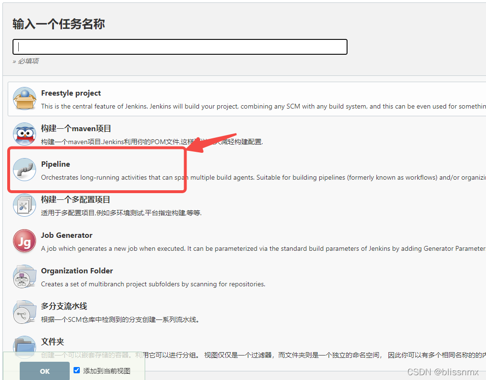486x380 pixels.
Task: Click the Organization Folder description 'Creates a set'
Action: pos(153,284)
